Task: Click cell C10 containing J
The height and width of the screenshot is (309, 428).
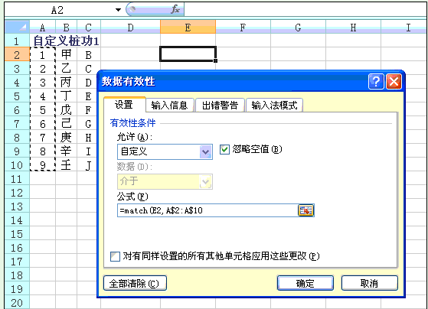Action: (87, 165)
